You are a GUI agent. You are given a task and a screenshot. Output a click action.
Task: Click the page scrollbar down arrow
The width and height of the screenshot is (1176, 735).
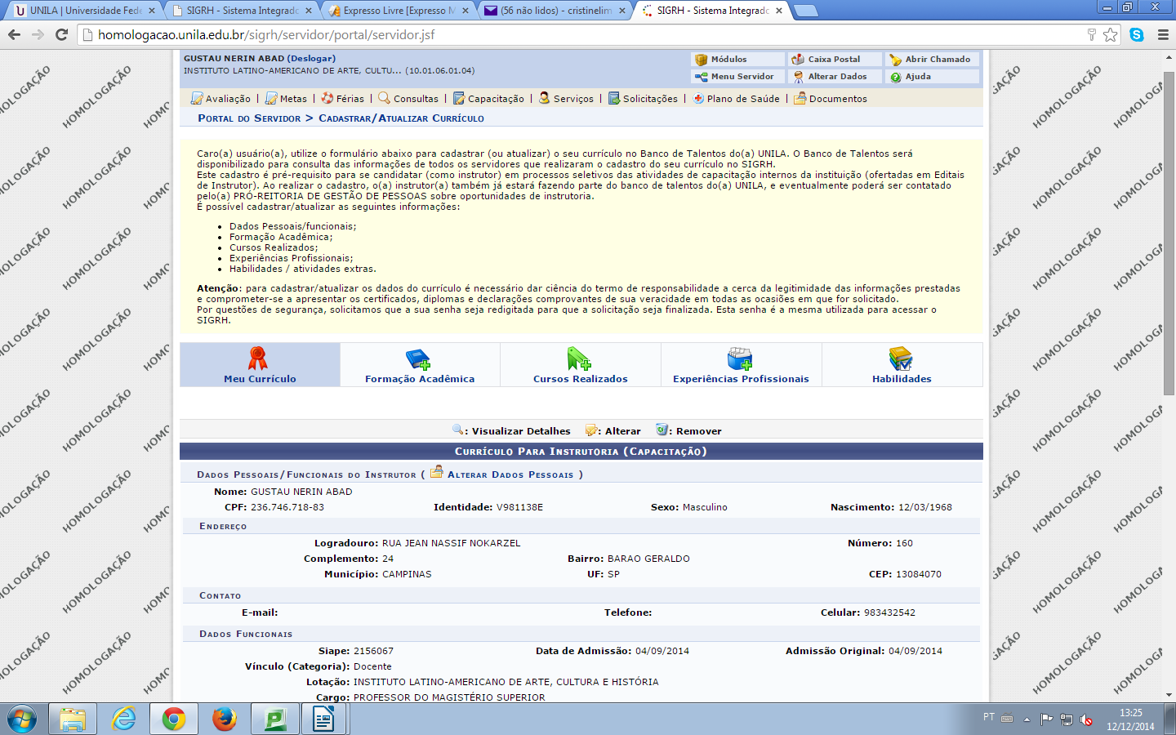(x=1169, y=695)
